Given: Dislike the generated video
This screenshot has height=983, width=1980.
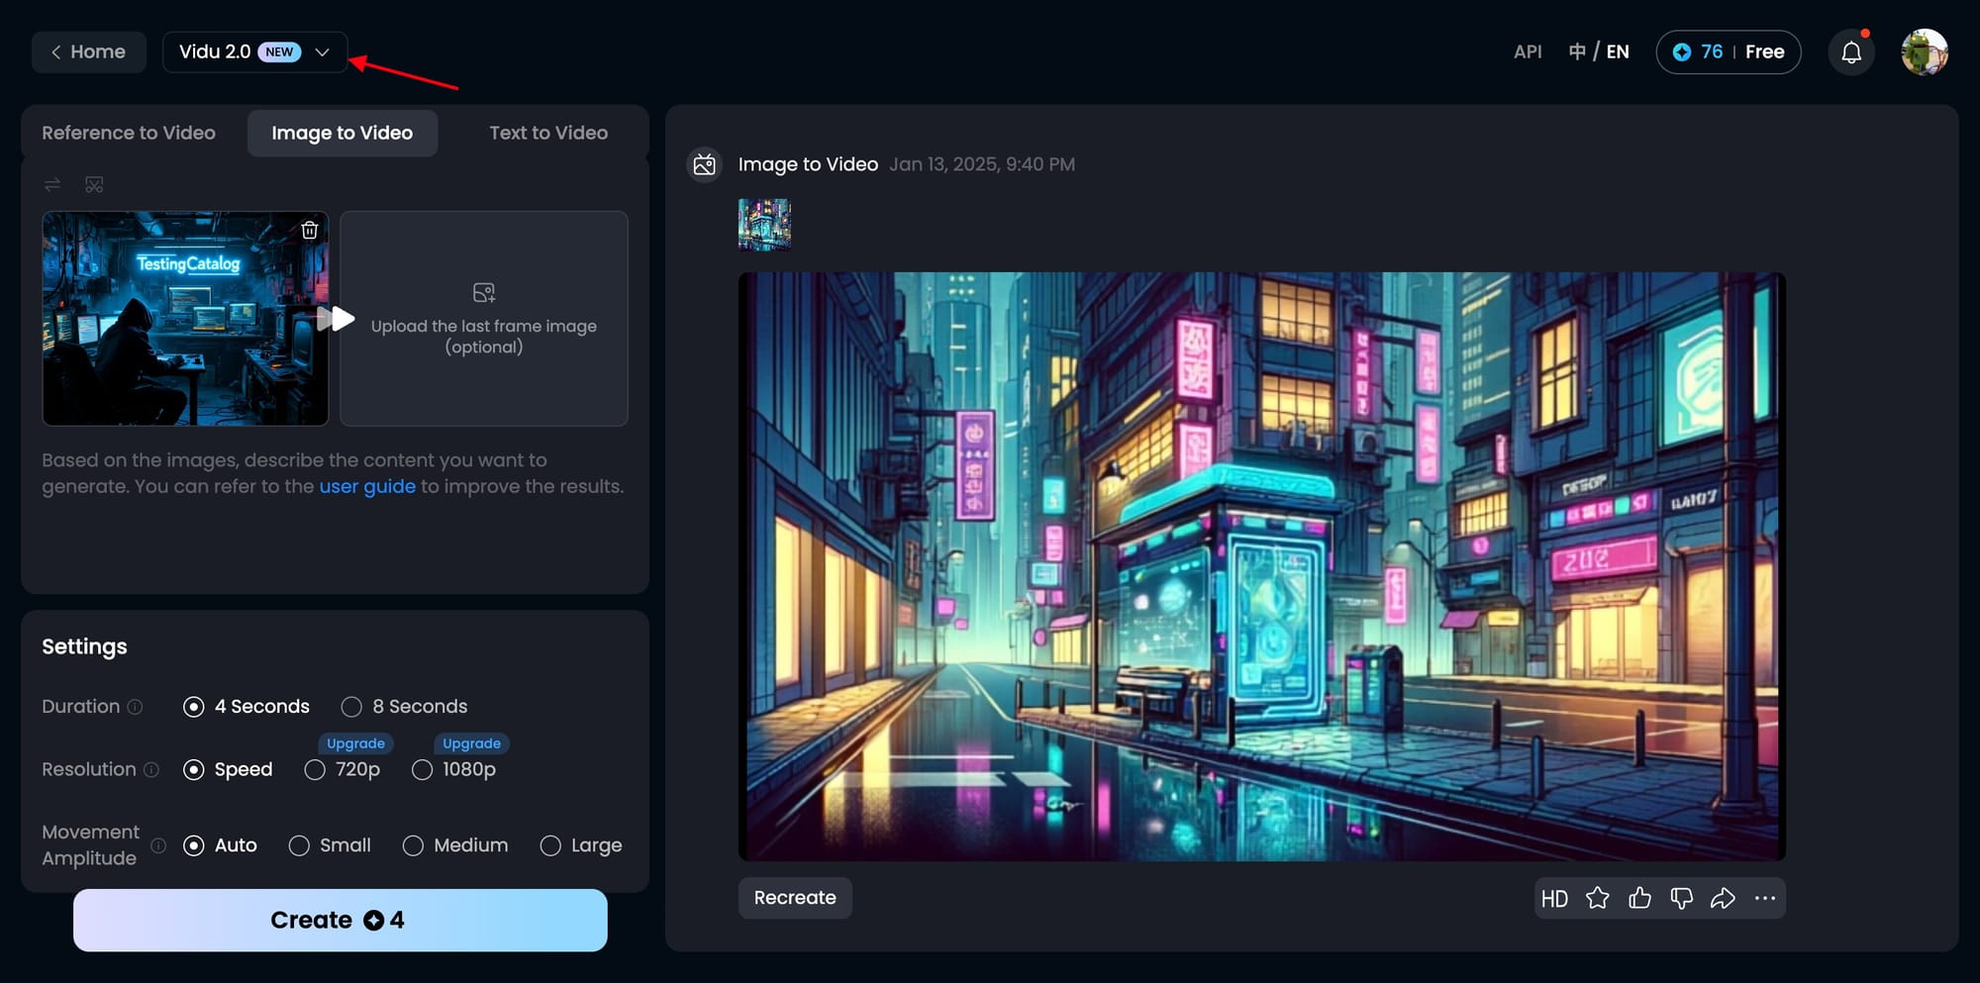Looking at the screenshot, I should click(1681, 899).
